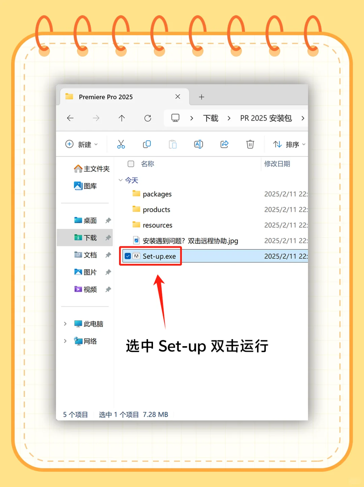Select the pin icon next to 下载
Image resolution: width=364 pixels, height=487 pixels.
[x=108, y=238]
